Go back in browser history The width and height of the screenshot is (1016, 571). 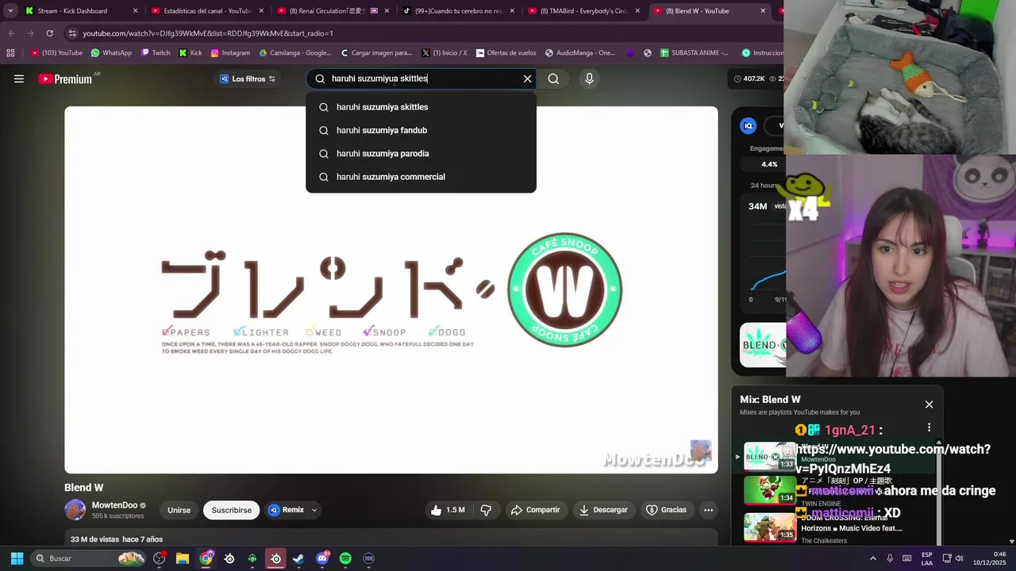pyautogui.click(x=10, y=33)
